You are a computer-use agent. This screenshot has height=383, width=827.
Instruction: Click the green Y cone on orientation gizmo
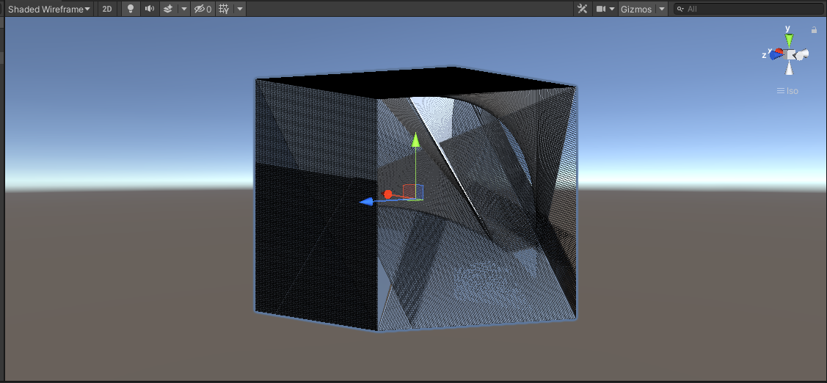[789, 40]
